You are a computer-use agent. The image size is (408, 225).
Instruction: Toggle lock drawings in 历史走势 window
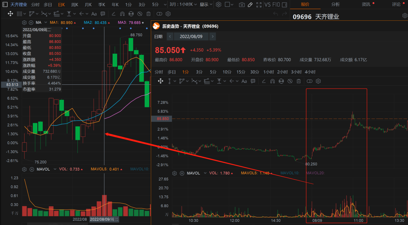click(281, 81)
